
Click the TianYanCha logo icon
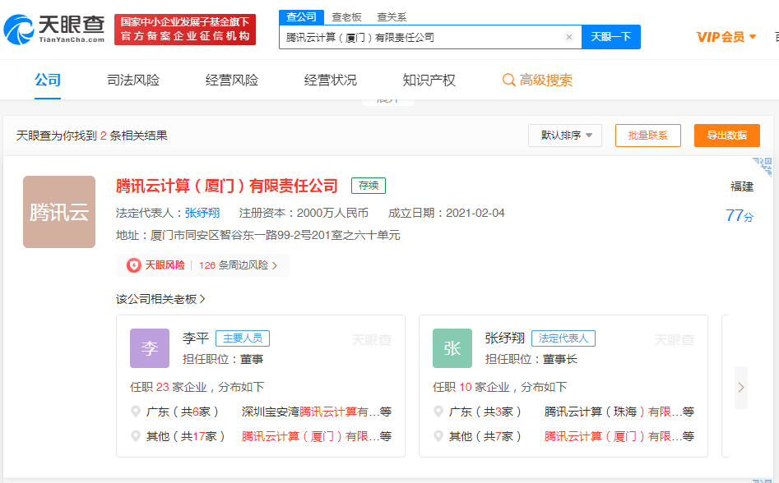(20, 30)
